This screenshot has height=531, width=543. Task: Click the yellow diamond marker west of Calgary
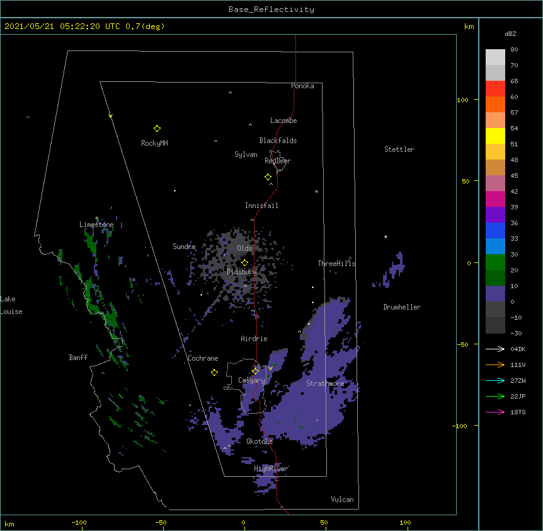pos(214,372)
